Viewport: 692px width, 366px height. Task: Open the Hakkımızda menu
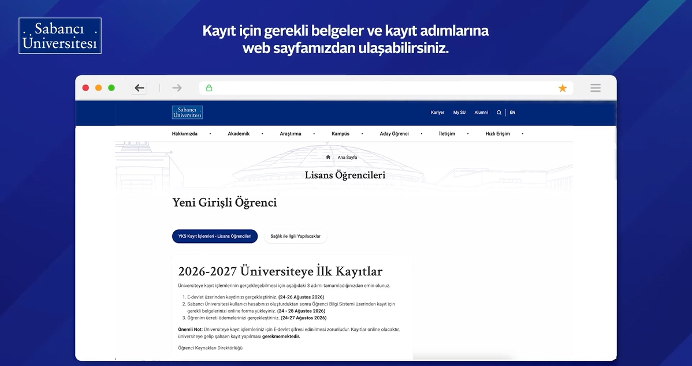[x=184, y=133]
